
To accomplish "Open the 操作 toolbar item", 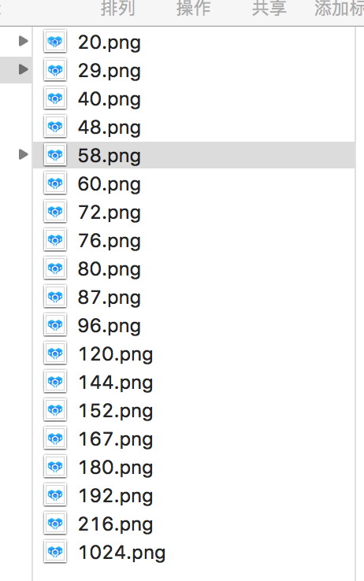I will [194, 8].
